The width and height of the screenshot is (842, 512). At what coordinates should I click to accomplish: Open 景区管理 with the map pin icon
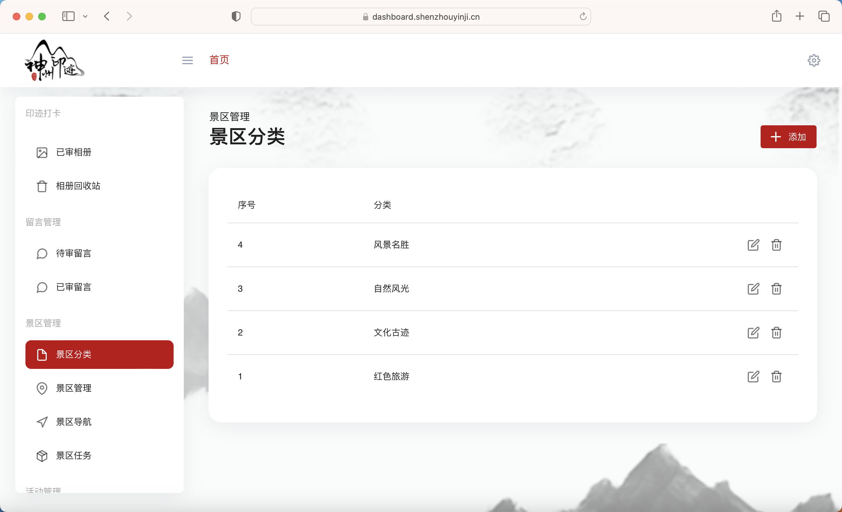point(74,388)
